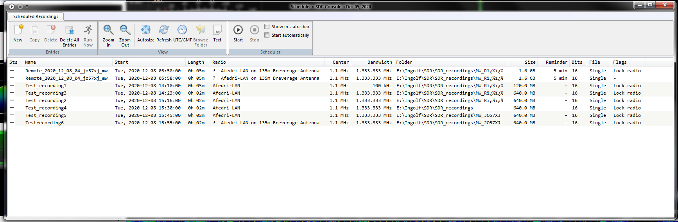This screenshot has height=222, width=678.
Task: Refresh the scheduled recordings list
Action: point(164,30)
